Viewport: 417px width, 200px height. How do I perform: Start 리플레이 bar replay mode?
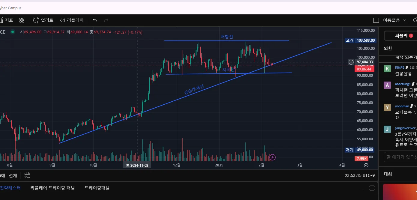72,20
